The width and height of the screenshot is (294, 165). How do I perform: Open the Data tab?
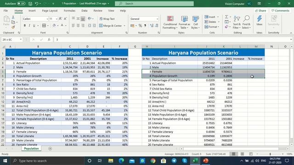[x=85, y=11]
